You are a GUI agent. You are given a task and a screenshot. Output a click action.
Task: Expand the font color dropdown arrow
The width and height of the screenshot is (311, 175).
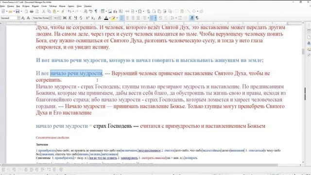coord(110,18)
